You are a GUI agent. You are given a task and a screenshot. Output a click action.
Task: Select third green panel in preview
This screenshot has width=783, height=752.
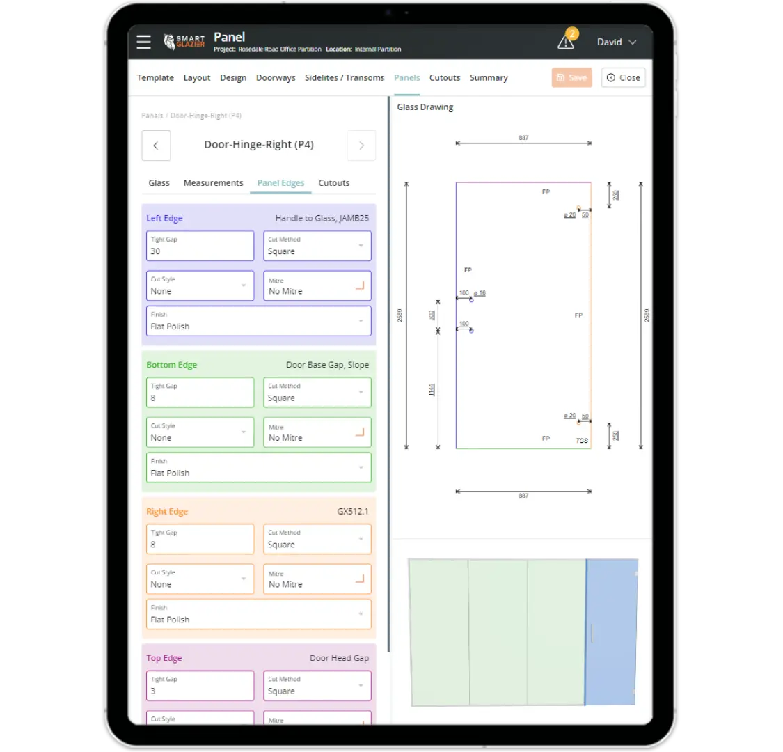point(556,632)
